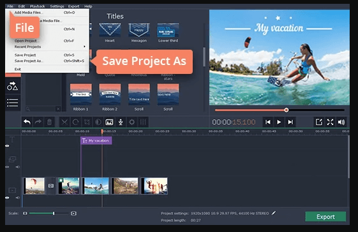Image resolution: width=358 pixels, height=232 pixels.
Task: Toggle title track visibility eye
Action: pyautogui.click(x=7, y=146)
